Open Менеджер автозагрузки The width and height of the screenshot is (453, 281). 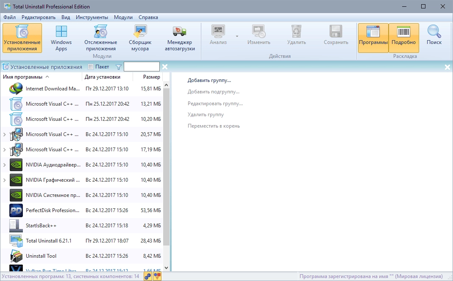click(180, 38)
